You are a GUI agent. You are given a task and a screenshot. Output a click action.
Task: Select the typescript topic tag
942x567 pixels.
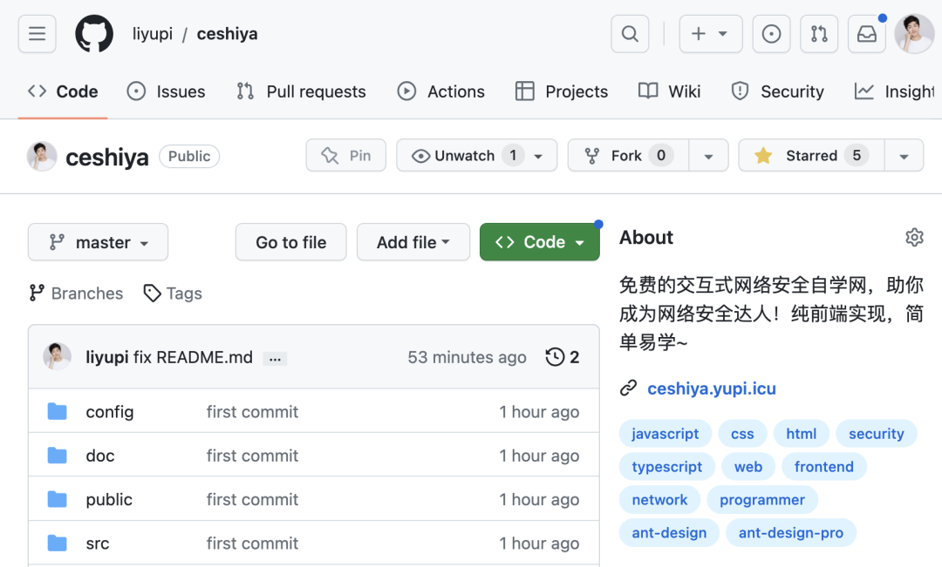point(666,467)
